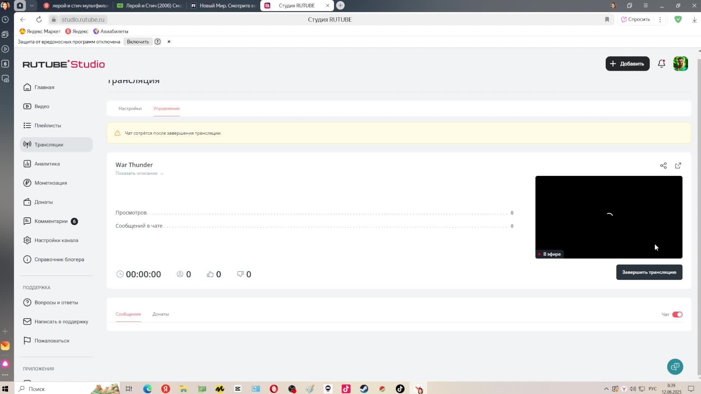701x394 pixels.
Task: Open the Windows notification center
Action: (x=691, y=389)
